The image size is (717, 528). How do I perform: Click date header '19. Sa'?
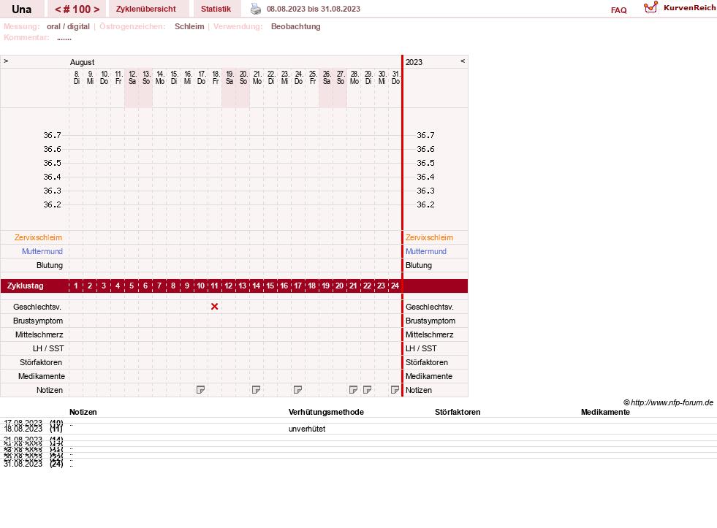(x=229, y=77)
